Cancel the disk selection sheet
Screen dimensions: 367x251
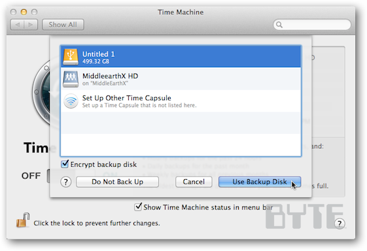pyautogui.click(x=194, y=182)
